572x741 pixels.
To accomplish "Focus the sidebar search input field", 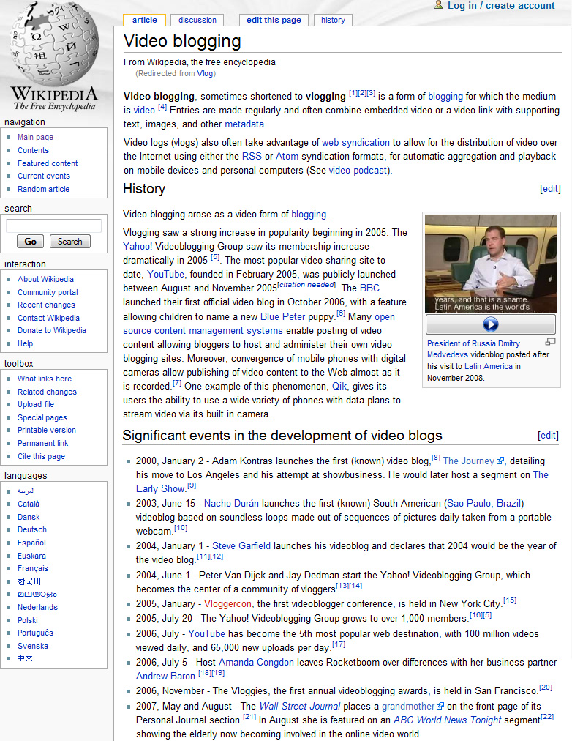I will (x=54, y=226).
